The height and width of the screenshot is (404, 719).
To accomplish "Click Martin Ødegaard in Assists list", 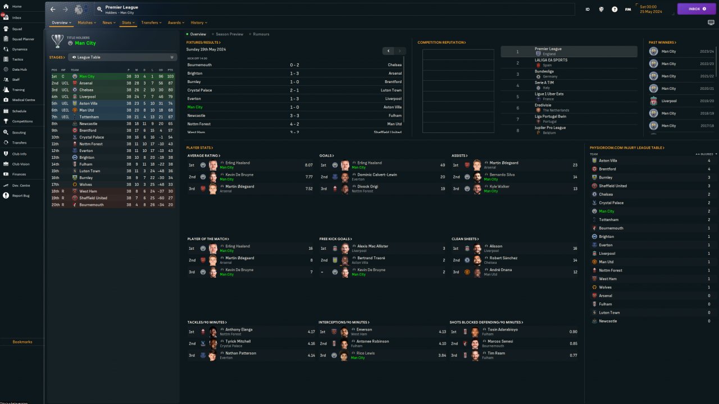I will 504,163.
